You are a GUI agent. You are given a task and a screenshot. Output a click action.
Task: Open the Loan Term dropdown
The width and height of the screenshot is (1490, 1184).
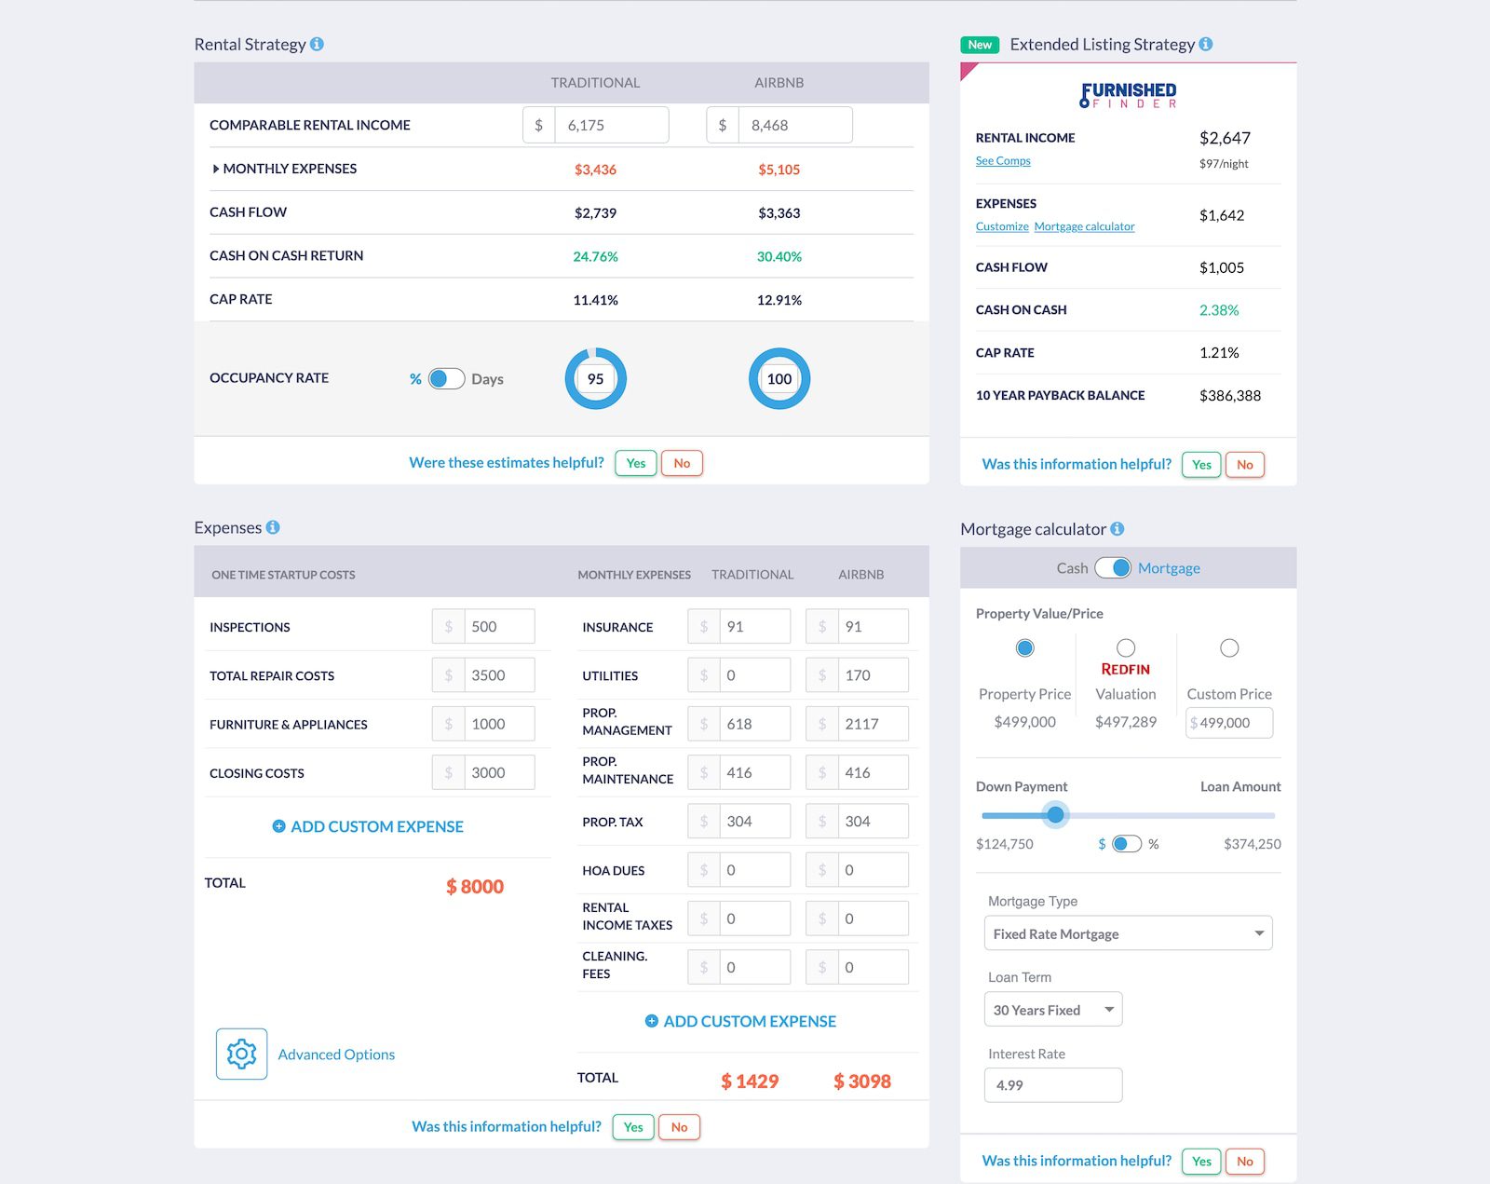tap(1052, 1008)
